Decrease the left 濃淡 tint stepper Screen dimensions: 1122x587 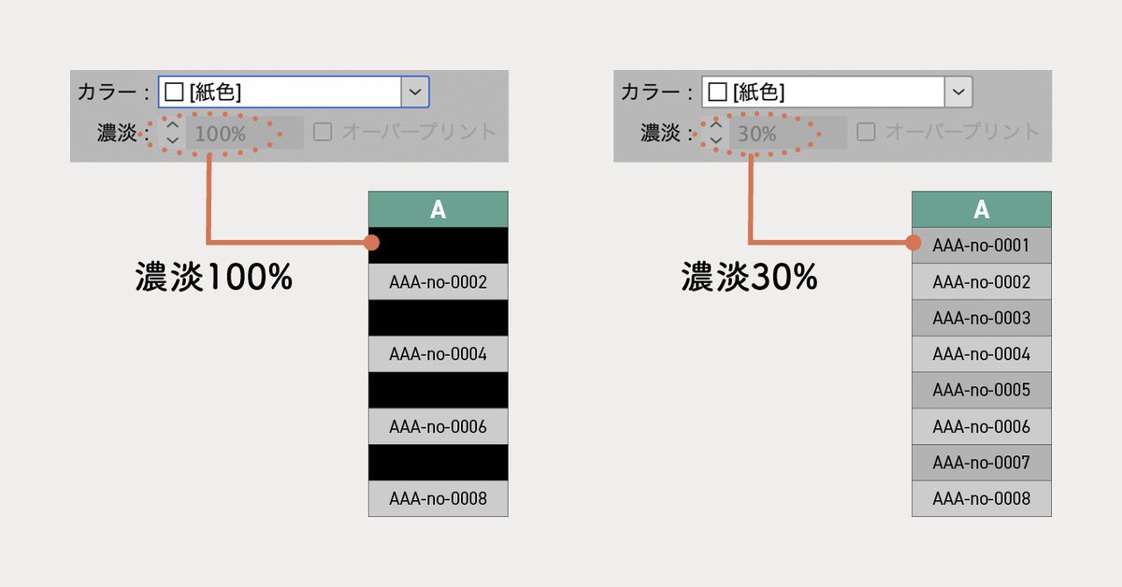(x=172, y=140)
